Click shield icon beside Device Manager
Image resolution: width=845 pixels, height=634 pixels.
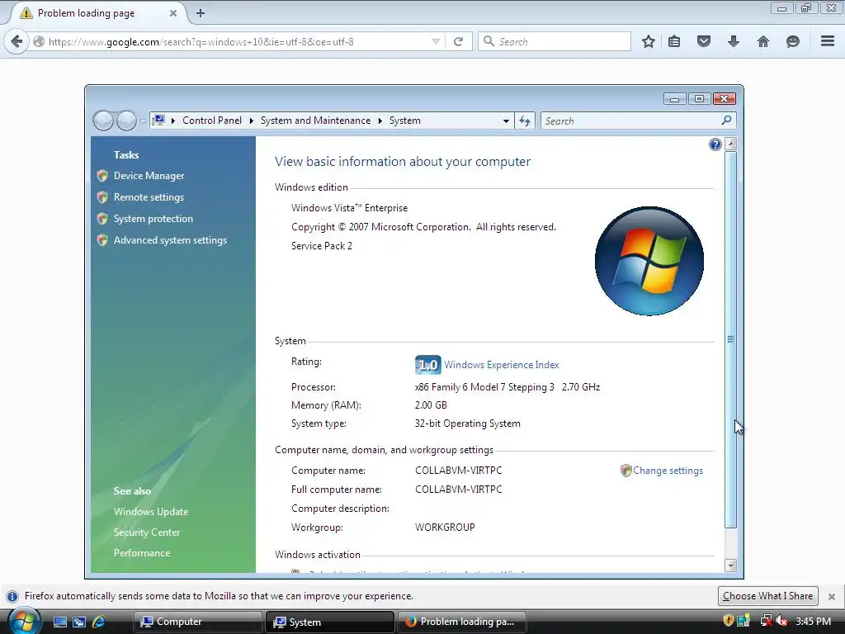(x=102, y=176)
